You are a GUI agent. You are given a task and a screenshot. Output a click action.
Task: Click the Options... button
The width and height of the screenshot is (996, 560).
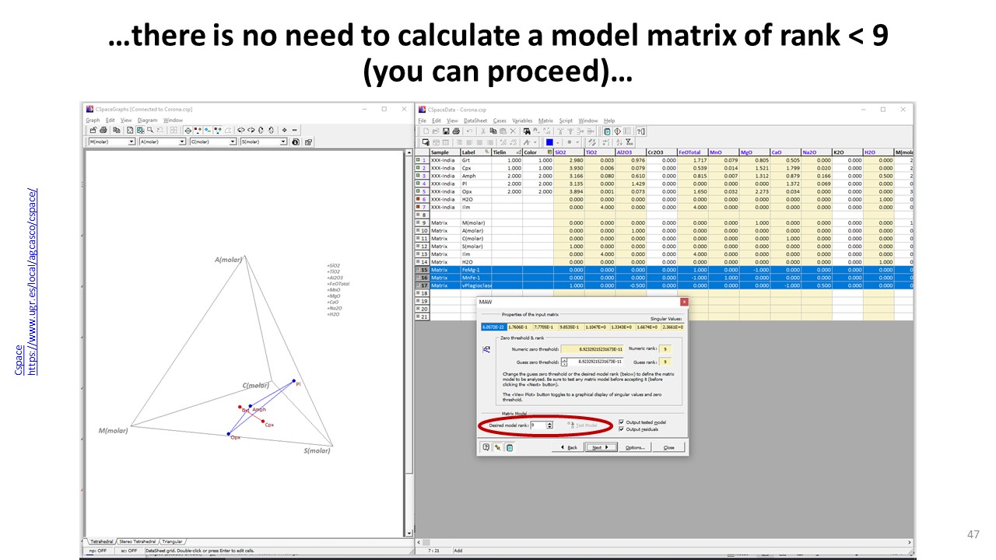point(635,447)
